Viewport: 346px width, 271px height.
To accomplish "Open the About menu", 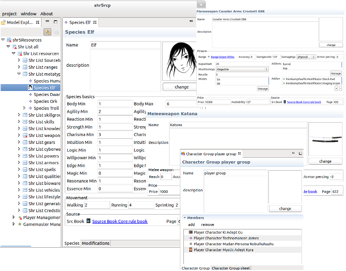I will 46,14.
